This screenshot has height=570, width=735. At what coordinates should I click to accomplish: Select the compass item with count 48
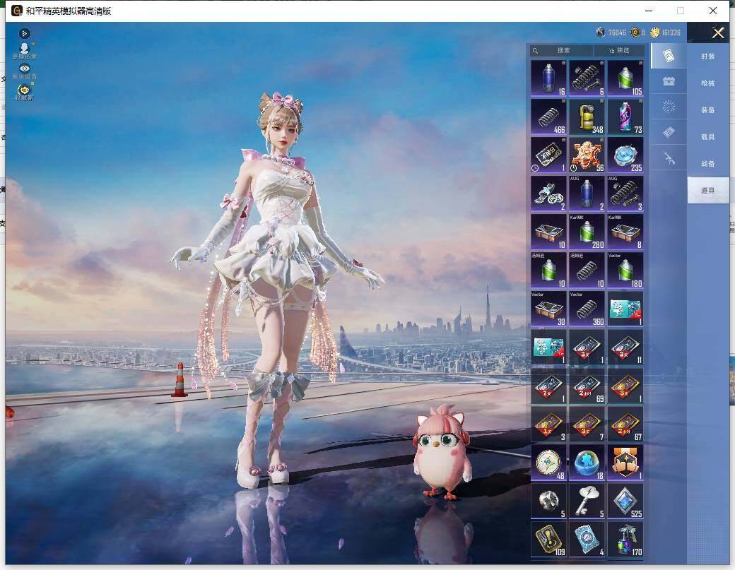(x=548, y=463)
